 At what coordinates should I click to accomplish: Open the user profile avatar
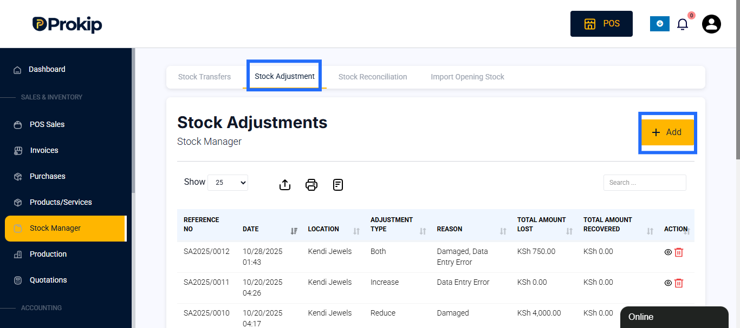click(x=711, y=24)
